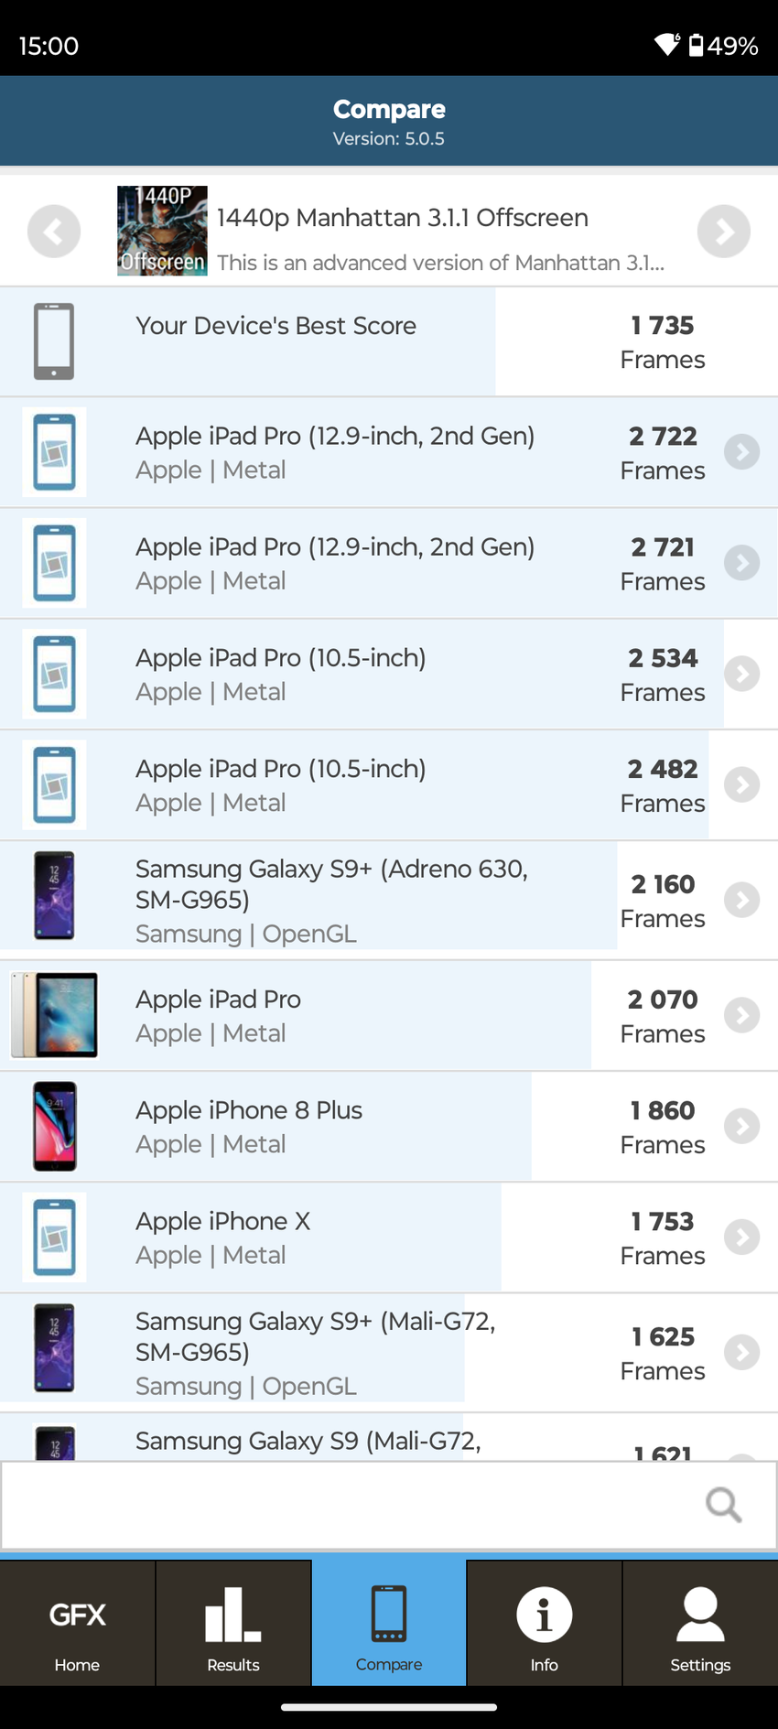Open the Settings tab

(x=700, y=1623)
